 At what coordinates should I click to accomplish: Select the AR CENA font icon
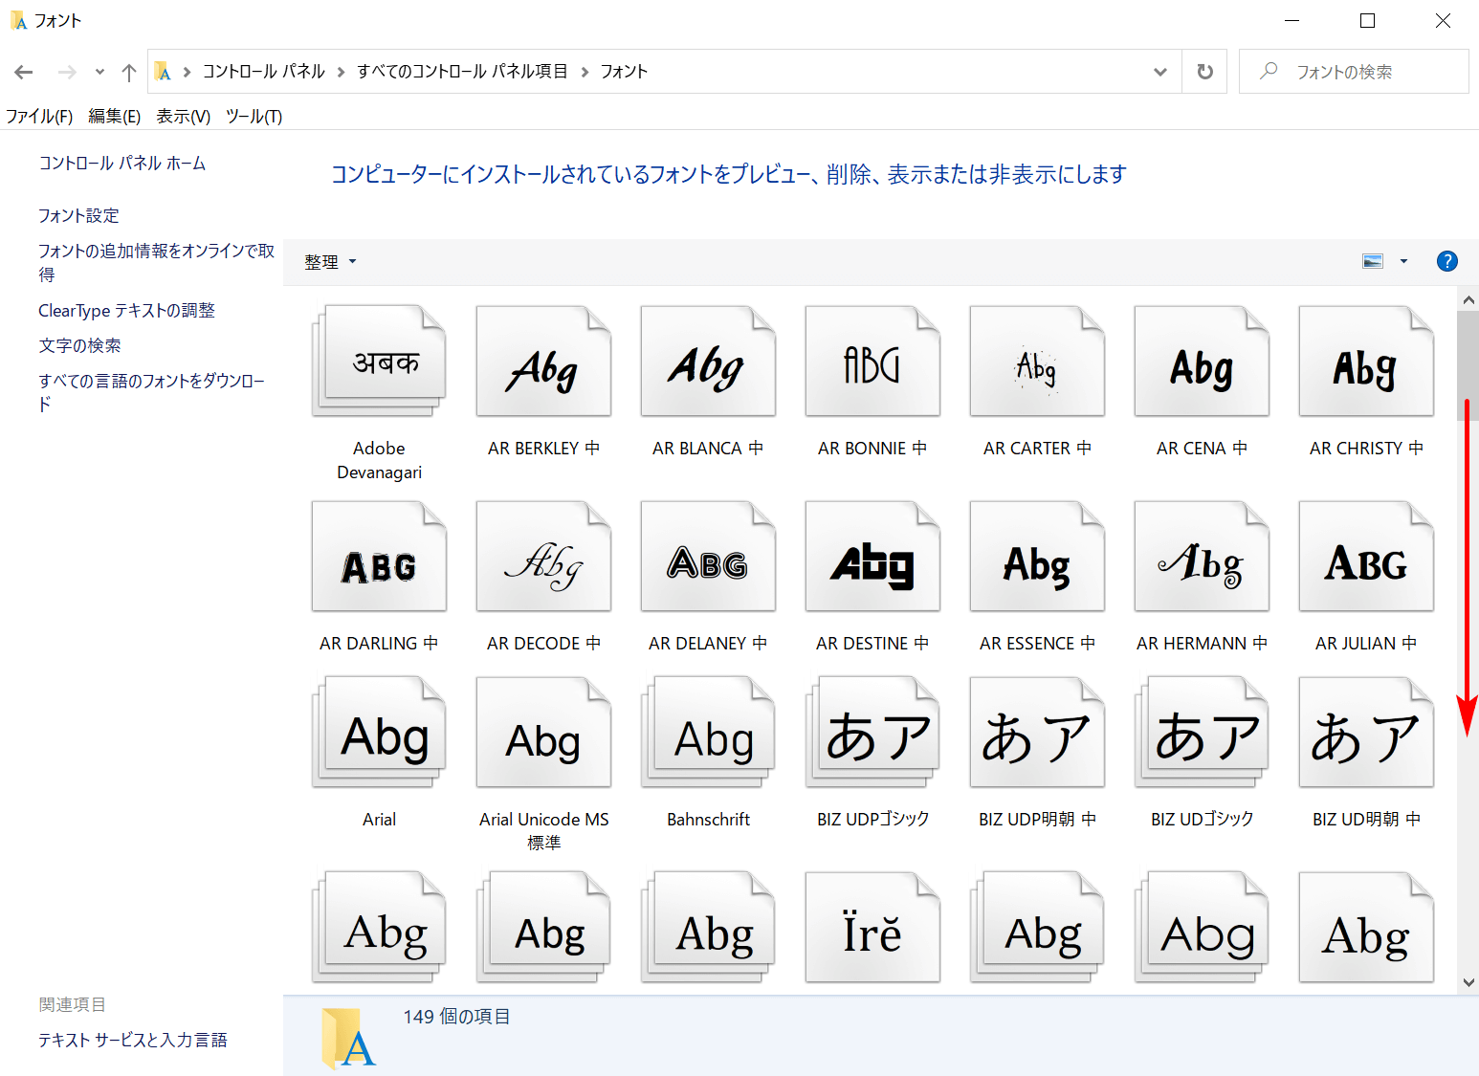(1202, 361)
